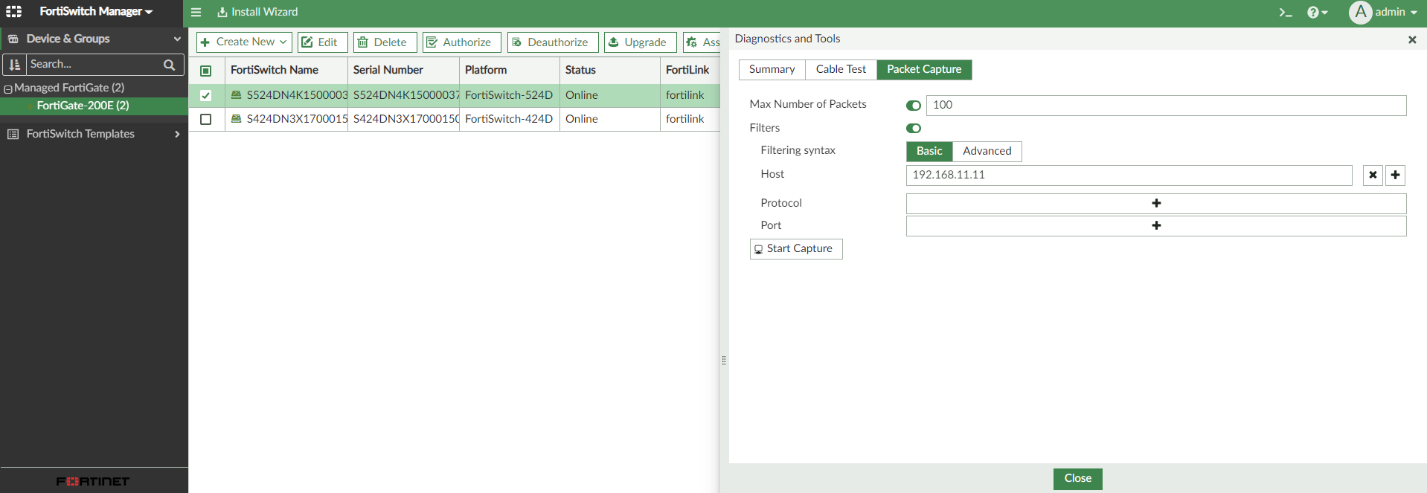Screen dimensions: 1427x493
Task: Remove the Host entry with X icon
Action: pyautogui.click(x=1373, y=175)
